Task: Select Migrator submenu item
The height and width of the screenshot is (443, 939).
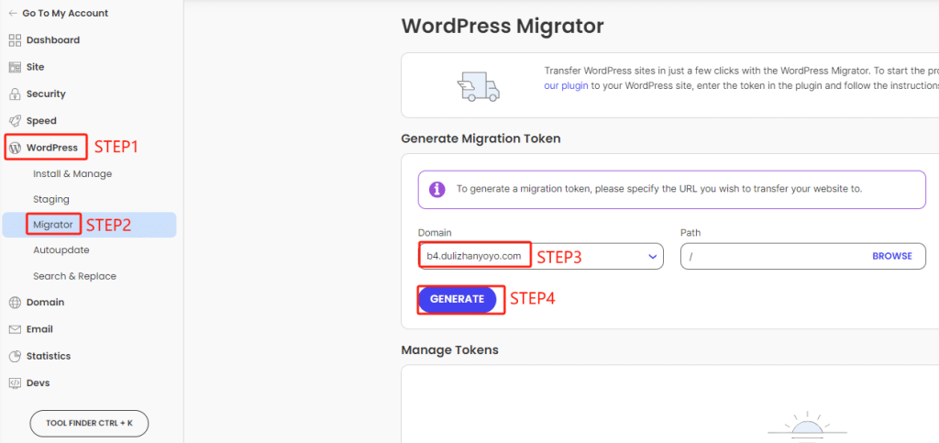Action: (x=89, y=225)
